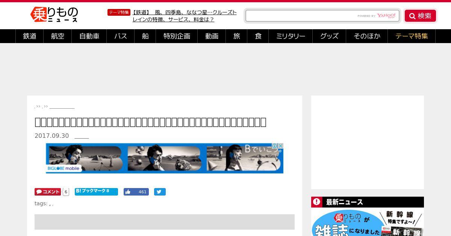Open the 鉄道 menu item
This screenshot has width=451, height=236.
pos(30,36)
